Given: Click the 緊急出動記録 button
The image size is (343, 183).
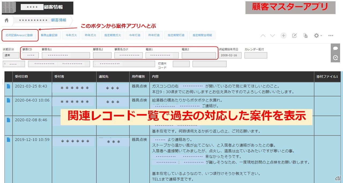Looking at the screenshot, I should click(x=49, y=35).
